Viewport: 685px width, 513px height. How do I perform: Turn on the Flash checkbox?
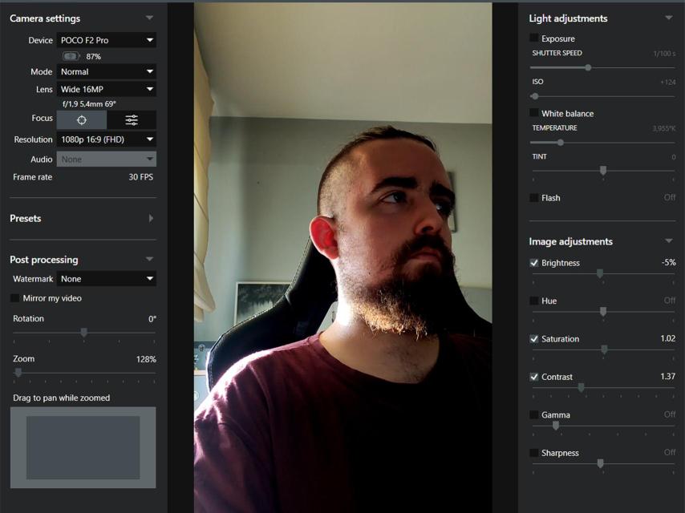[x=534, y=198]
